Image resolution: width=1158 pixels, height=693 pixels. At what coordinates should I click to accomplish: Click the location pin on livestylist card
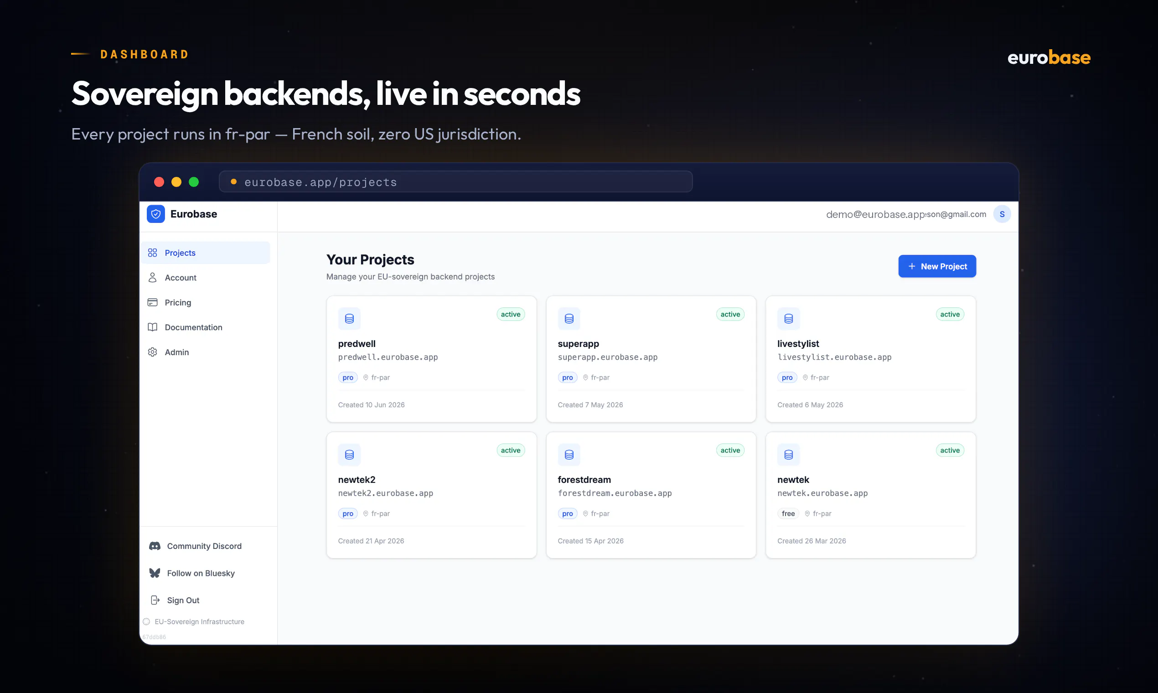coord(805,378)
